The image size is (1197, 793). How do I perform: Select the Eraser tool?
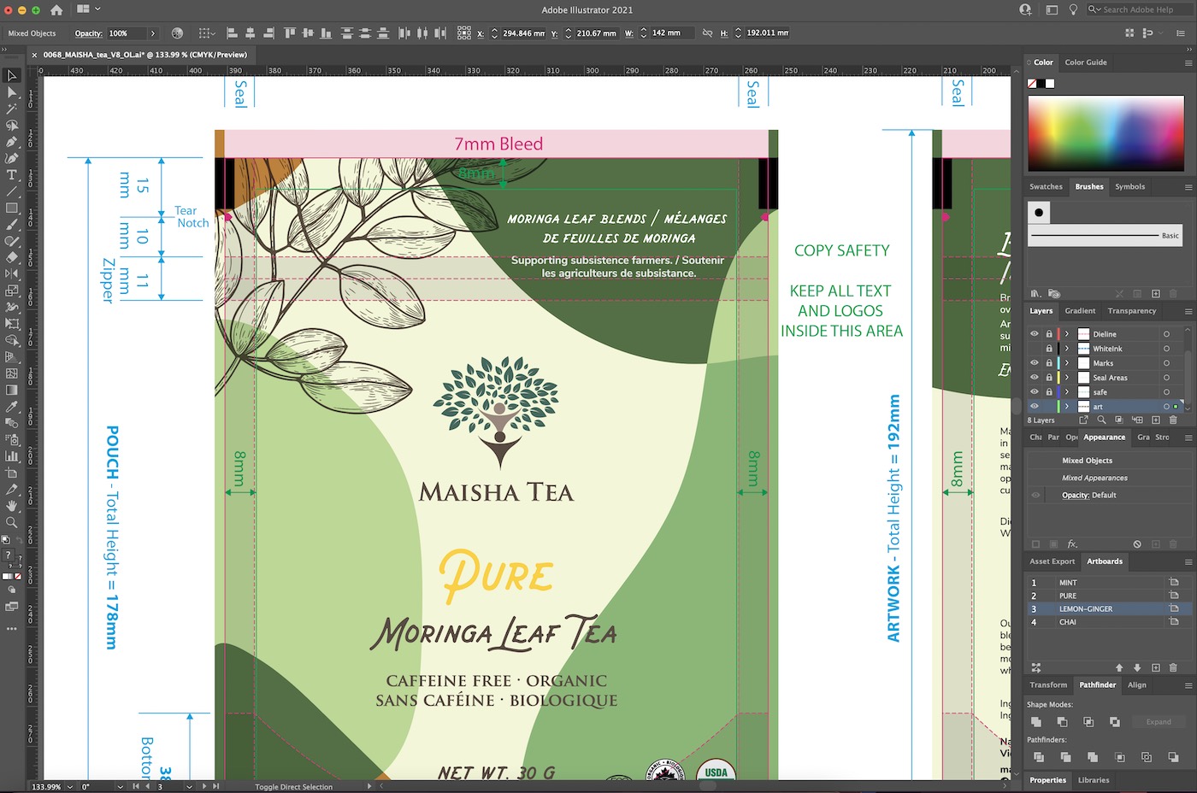[x=12, y=258]
